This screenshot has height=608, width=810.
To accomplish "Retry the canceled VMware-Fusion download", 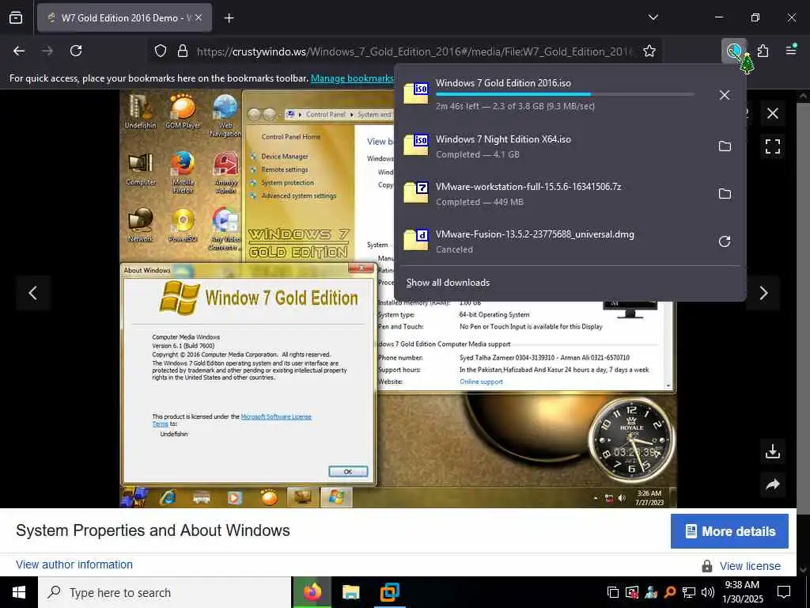I will point(725,241).
